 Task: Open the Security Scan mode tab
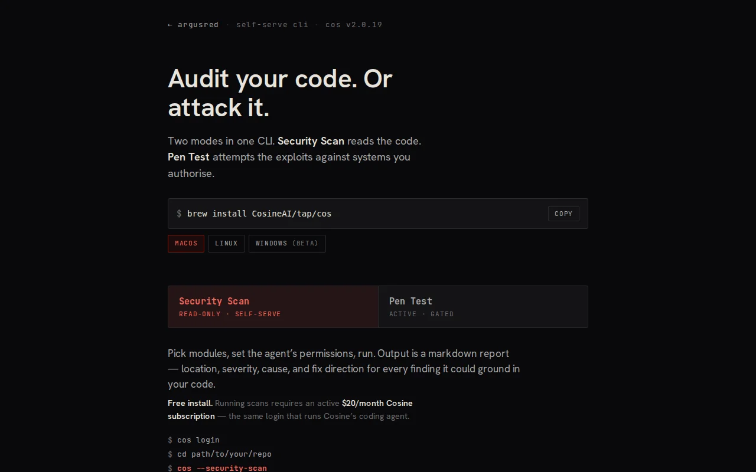pyautogui.click(x=273, y=307)
